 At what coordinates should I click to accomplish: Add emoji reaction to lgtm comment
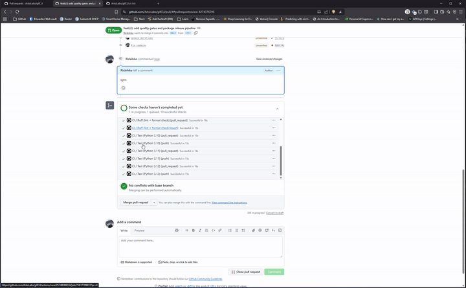tap(124, 88)
